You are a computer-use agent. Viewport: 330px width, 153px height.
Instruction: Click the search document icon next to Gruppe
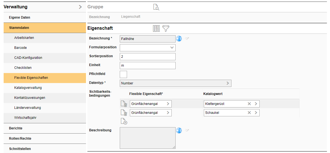click(156, 7)
